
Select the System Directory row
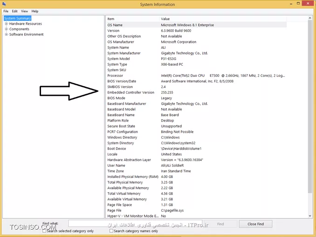coord(196,143)
